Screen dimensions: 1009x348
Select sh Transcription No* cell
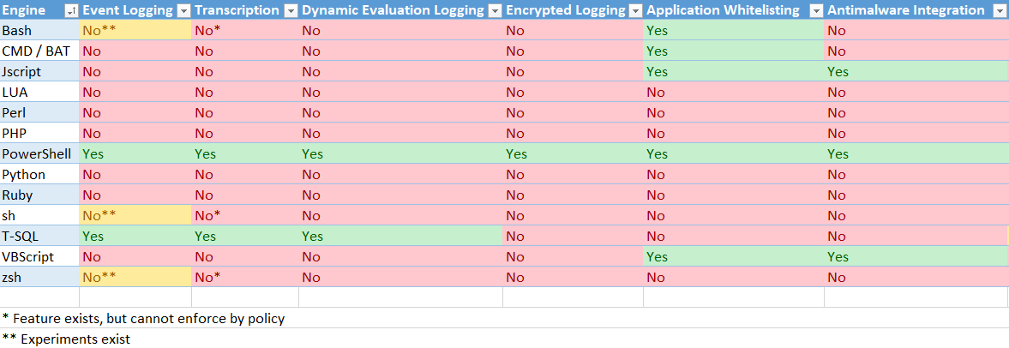pos(245,215)
